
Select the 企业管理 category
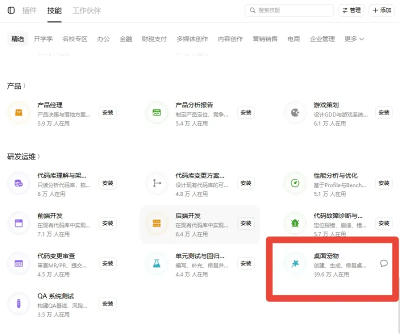322,39
